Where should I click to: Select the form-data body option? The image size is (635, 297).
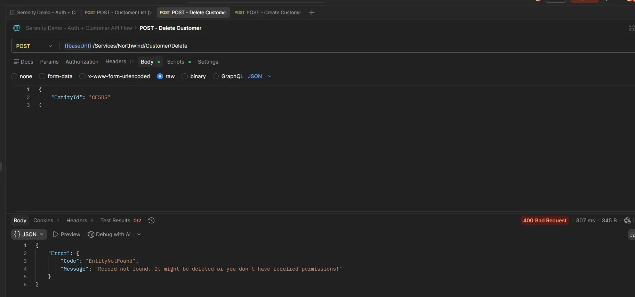pyautogui.click(x=42, y=76)
